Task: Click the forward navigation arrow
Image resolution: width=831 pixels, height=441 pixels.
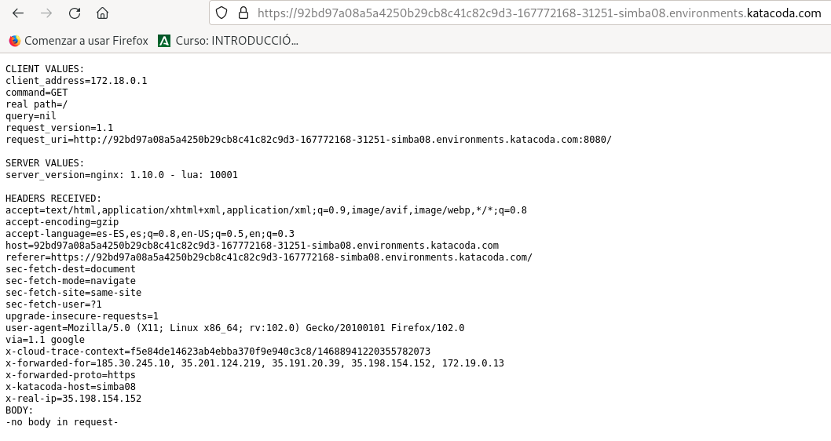Action: coord(46,13)
